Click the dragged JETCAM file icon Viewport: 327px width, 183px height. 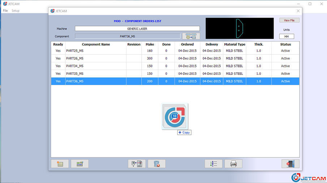[175, 116]
